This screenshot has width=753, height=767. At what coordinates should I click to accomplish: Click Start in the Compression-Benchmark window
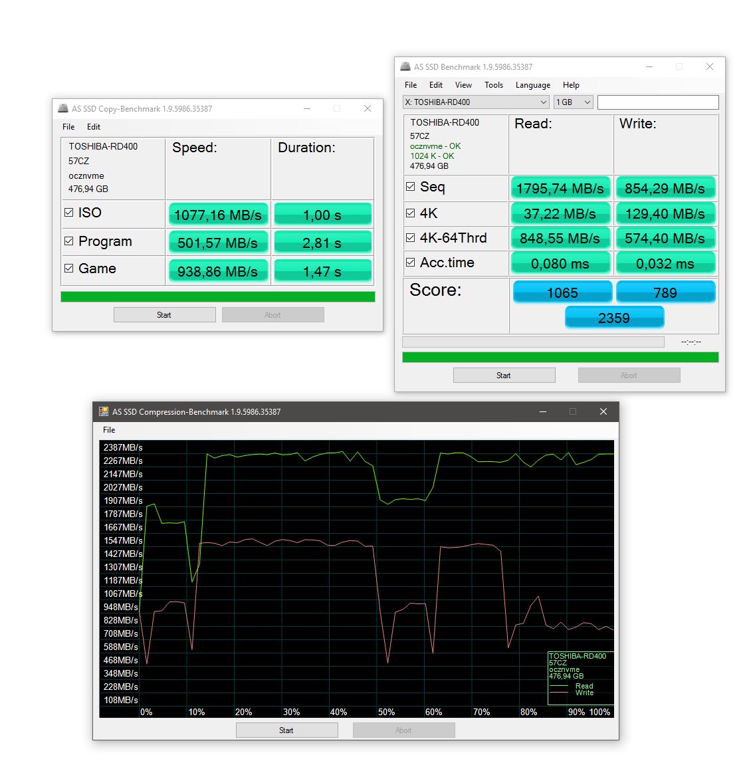[x=286, y=730]
